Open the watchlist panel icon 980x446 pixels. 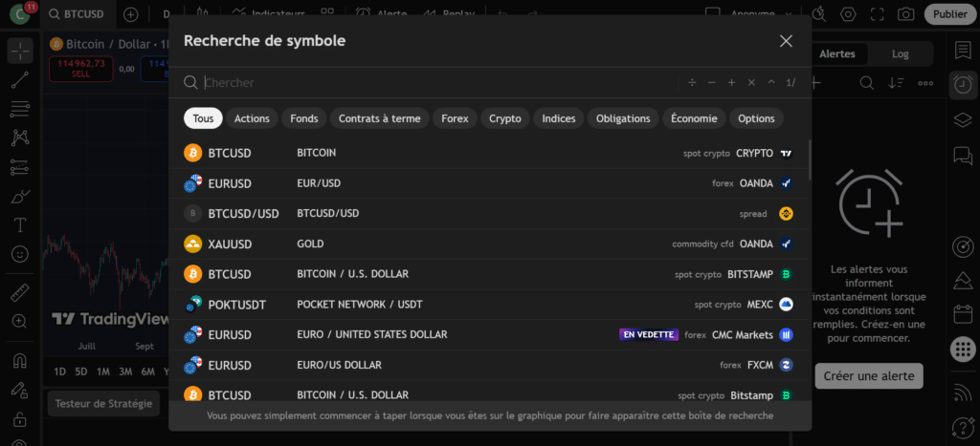963,51
